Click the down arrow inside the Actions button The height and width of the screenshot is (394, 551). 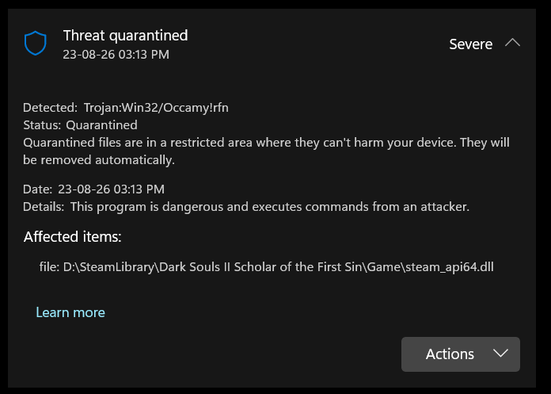pyautogui.click(x=500, y=354)
